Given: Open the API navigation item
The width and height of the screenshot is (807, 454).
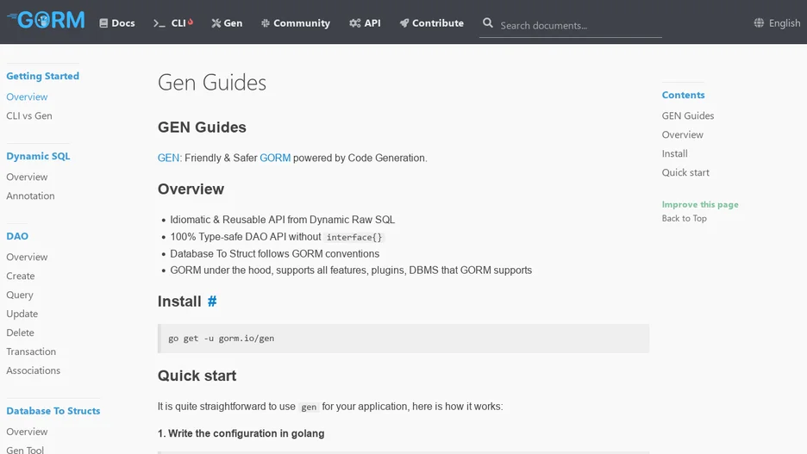Looking at the screenshot, I should [365, 23].
